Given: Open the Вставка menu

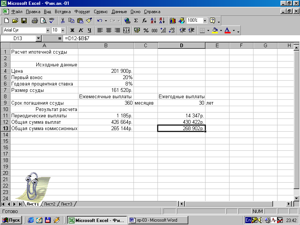Looking at the screenshot, I should (x=63, y=12).
